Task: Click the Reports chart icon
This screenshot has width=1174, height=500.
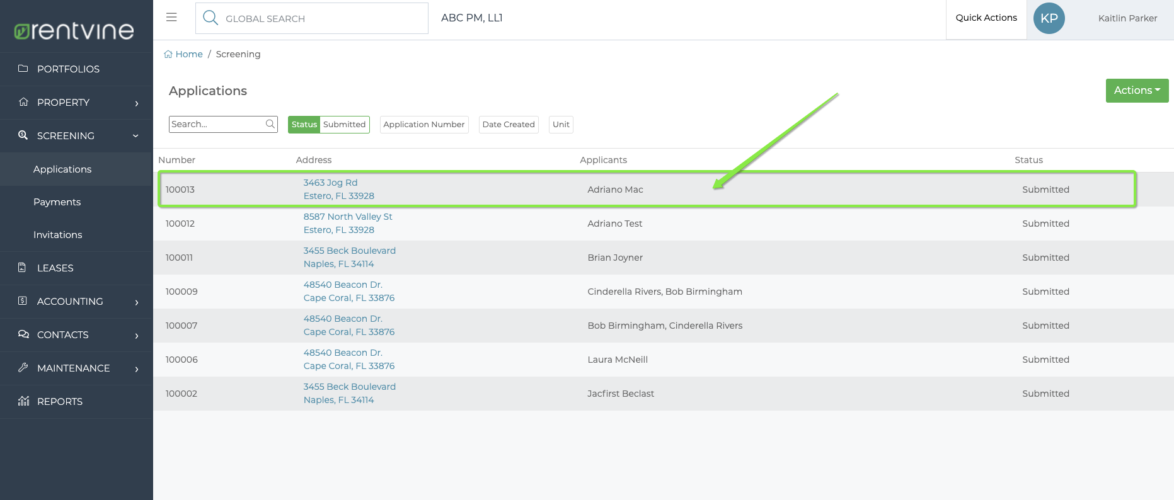Action: click(24, 401)
